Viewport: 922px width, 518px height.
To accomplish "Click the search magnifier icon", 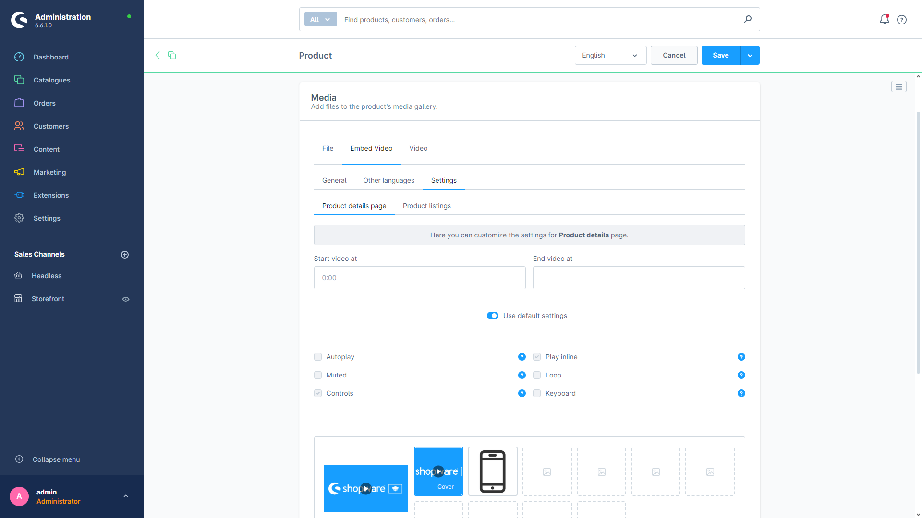I will click(x=748, y=19).
